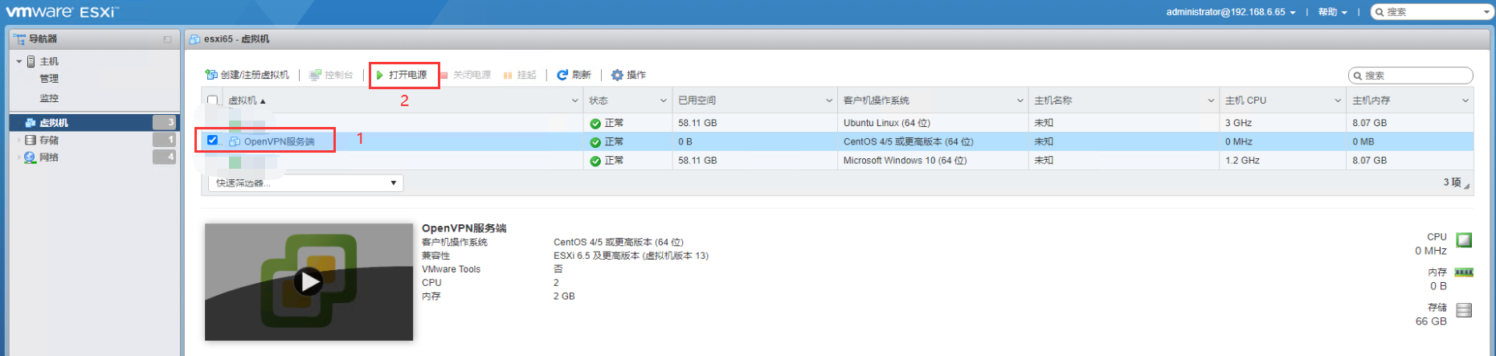The width and height of the screenshot is (1496, 356).
Task: Click the VM icon beside OpenVPN服务端
Action: coord(235,141)
